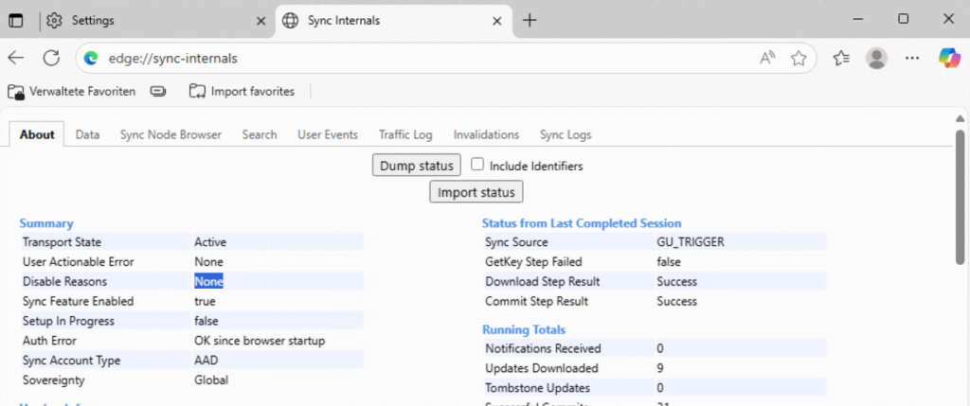Click the Import status button
The image size is (970, 406).
tap(476, 192)
